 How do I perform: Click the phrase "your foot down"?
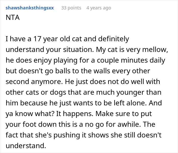(31, 124)
